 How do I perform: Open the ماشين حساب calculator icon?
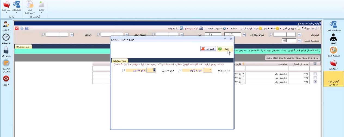pos(6,63)
